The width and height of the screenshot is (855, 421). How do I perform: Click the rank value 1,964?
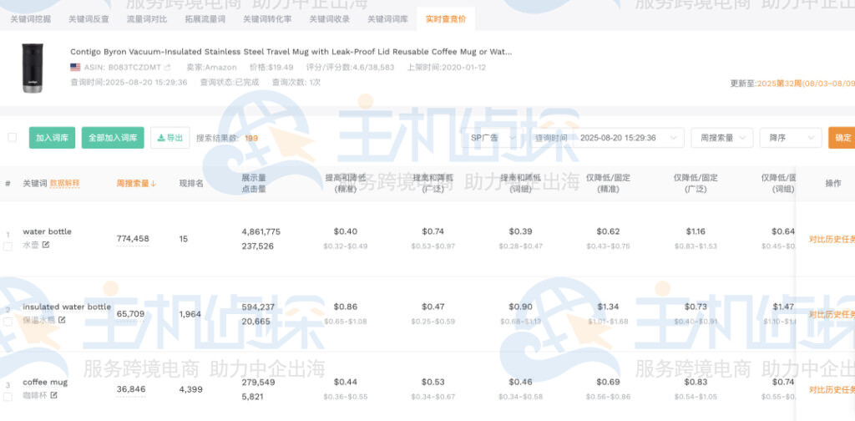tap(190, 314)
